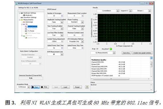Select Tx Power in the settings tree

pos(31,31)
